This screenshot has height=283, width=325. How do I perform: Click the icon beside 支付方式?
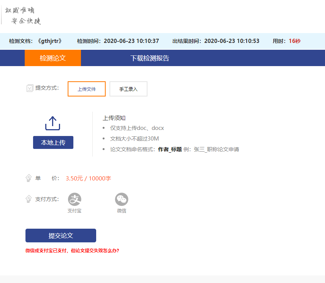point(29,199)
